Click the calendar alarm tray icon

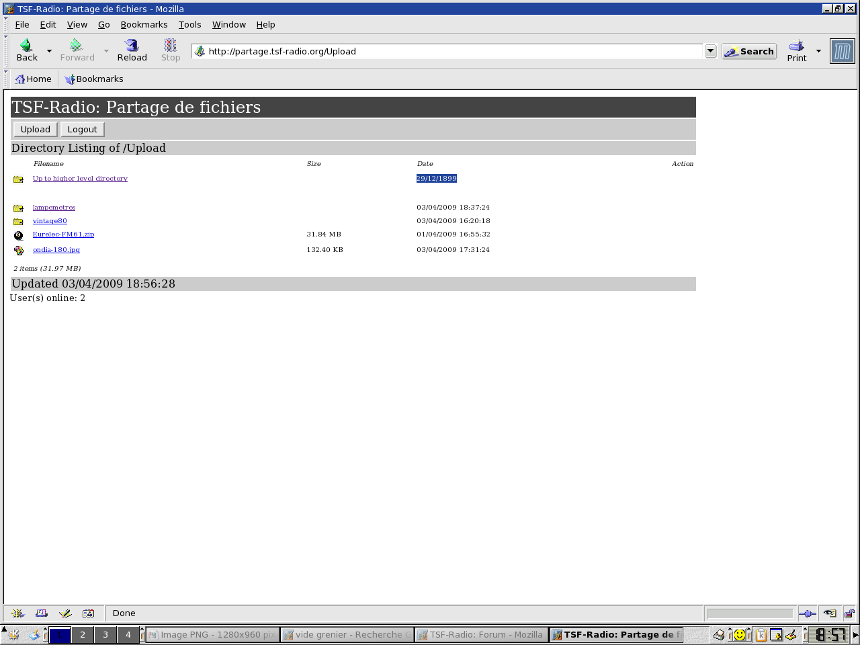coord(776,634)
